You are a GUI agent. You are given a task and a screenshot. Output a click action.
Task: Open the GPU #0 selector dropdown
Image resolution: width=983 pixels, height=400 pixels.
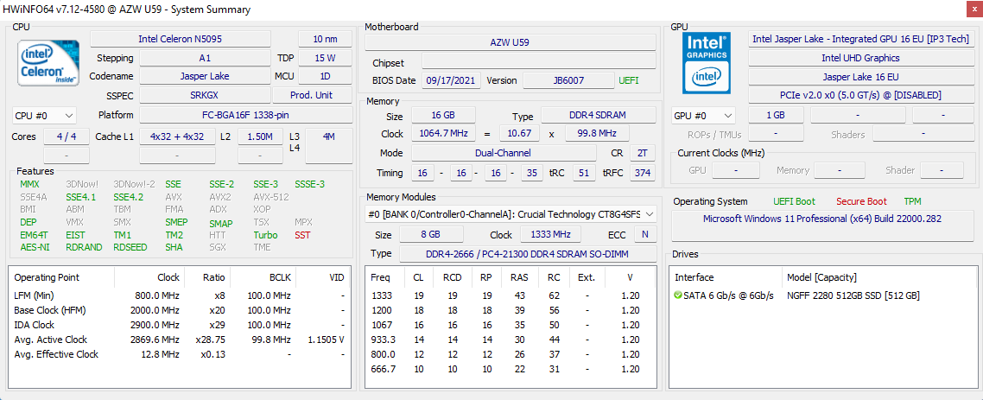703,116
